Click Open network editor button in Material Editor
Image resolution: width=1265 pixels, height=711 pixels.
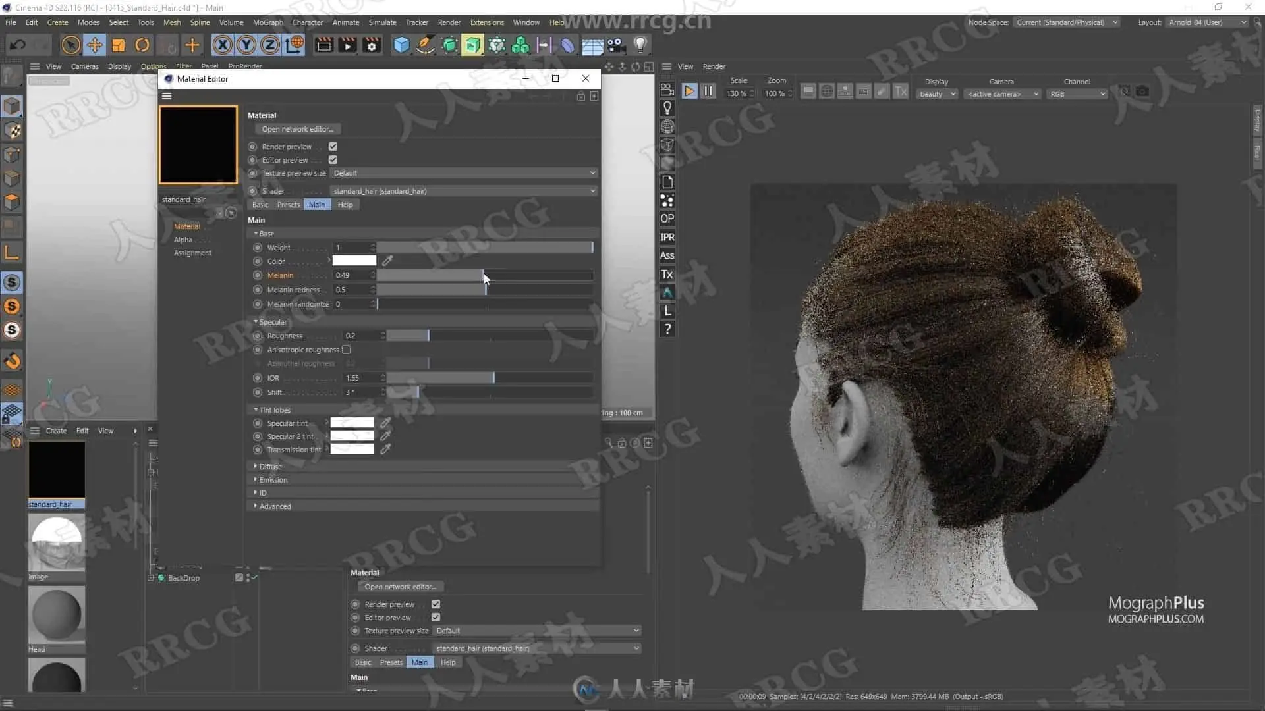click(x=297, y=129)
